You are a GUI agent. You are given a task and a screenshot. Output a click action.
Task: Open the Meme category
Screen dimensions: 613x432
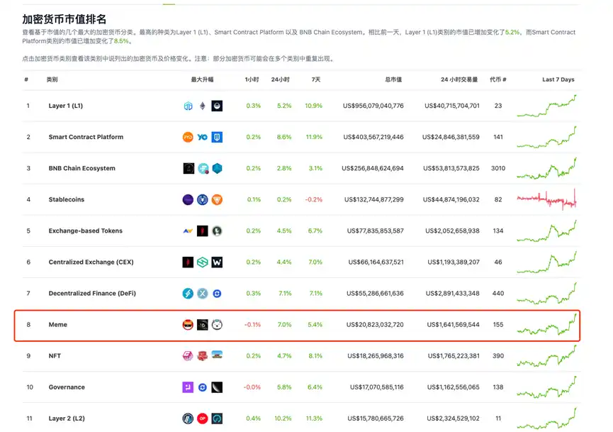[58, 324]
